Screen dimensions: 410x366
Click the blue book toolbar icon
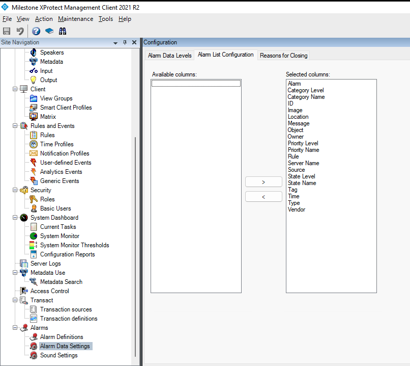(x=49, y=31)
